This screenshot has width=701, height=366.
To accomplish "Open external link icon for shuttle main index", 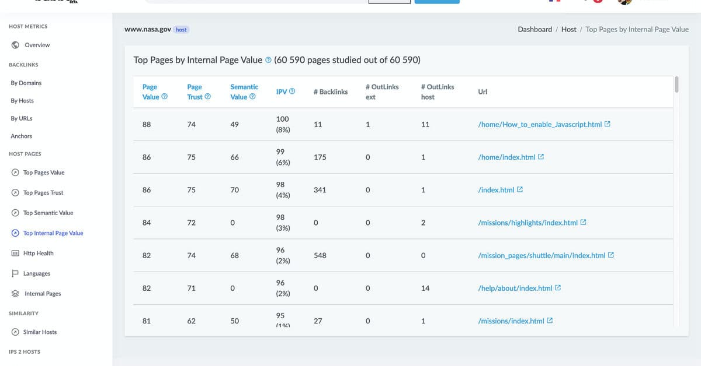I will coord(611,255).
